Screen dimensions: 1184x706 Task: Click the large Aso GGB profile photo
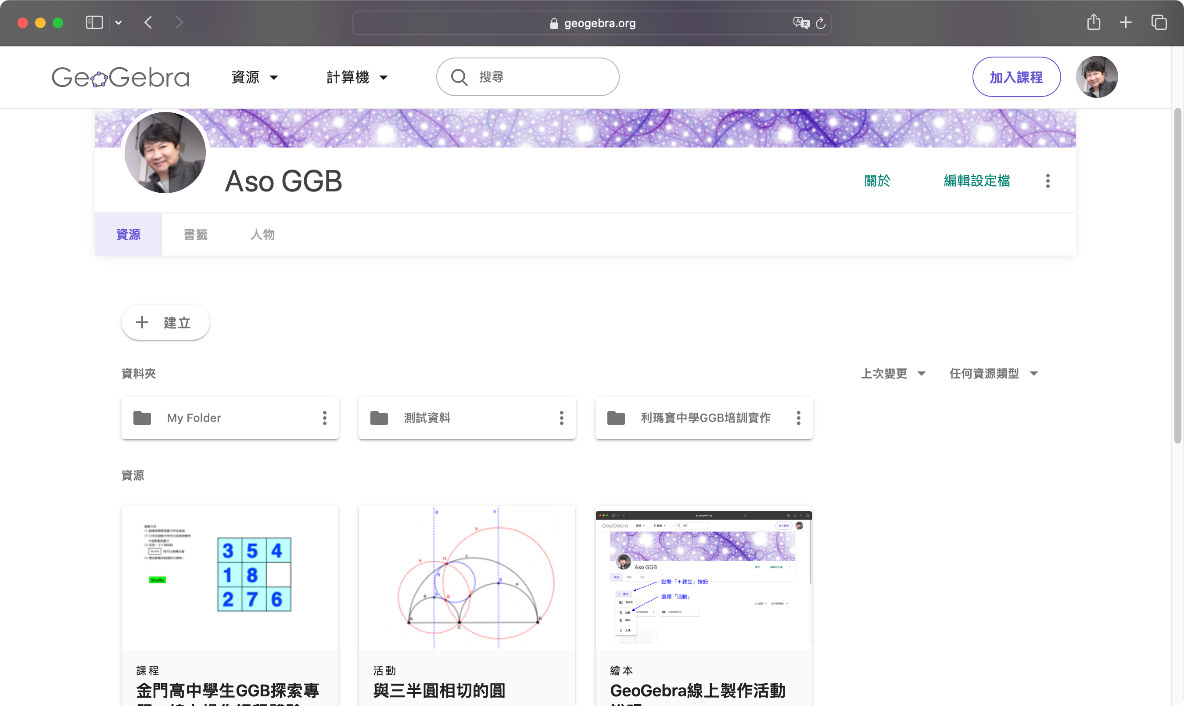coord(165,153)
